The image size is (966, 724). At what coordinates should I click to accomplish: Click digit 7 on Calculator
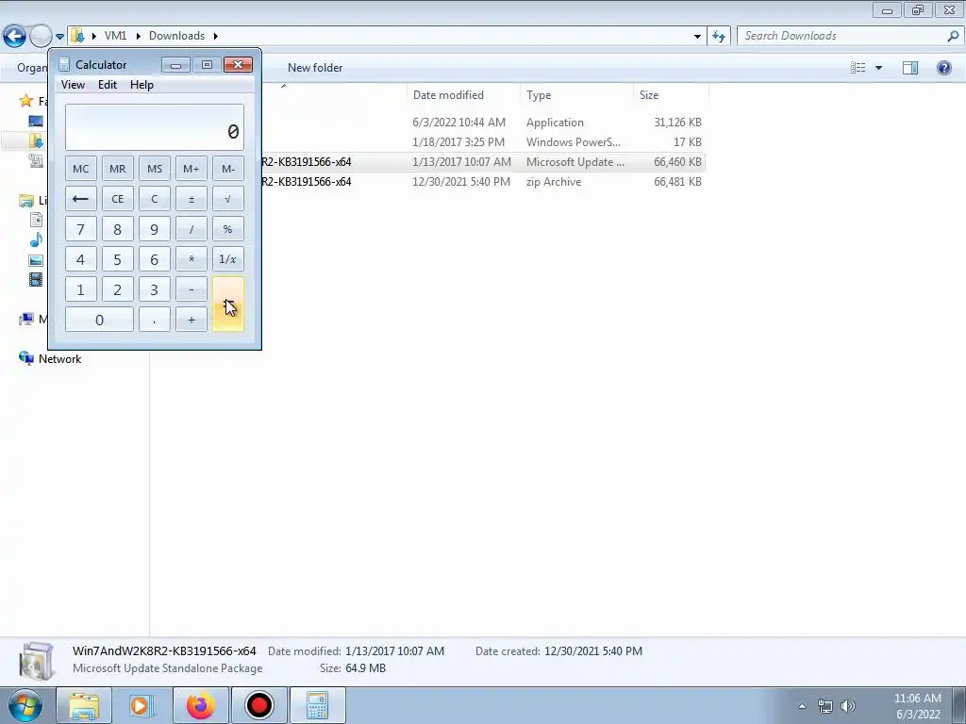pyautogui.click(x=81, y=229)
